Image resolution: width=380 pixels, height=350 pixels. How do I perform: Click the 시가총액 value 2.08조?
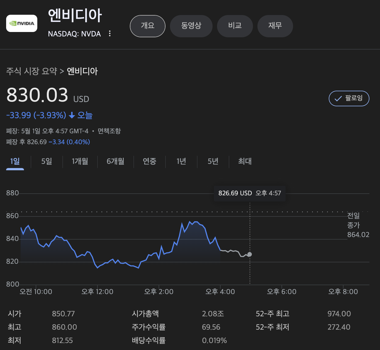[x=213, y=314]
